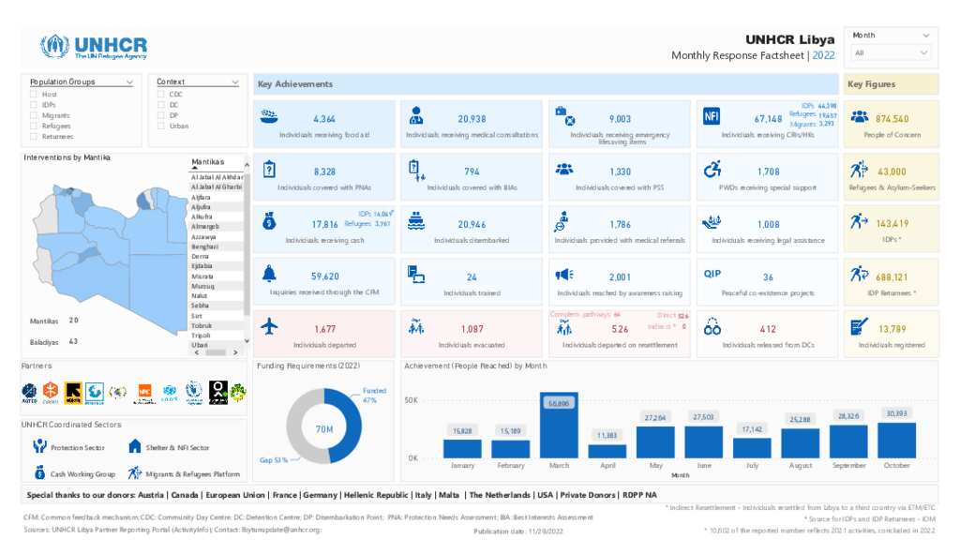
Task: Select Sebha in the Mantikas list
Action: [217, 306]
